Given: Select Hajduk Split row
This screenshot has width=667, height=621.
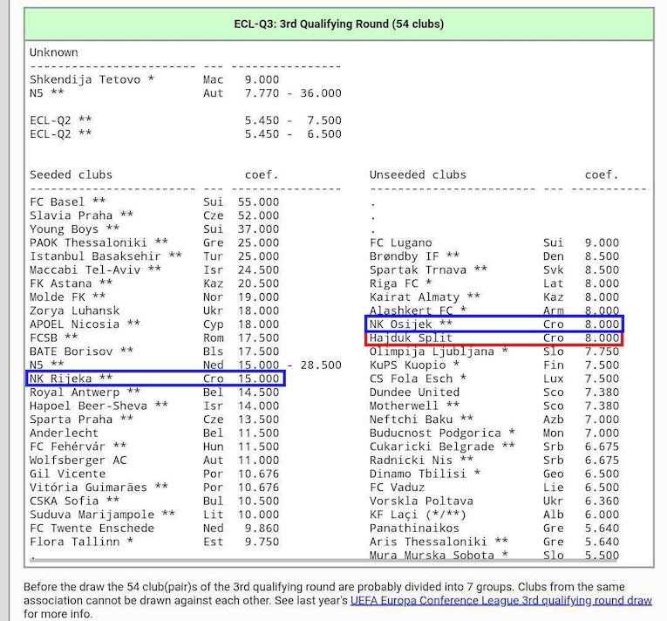Looking at the screenshot, I should pos(494,338).
